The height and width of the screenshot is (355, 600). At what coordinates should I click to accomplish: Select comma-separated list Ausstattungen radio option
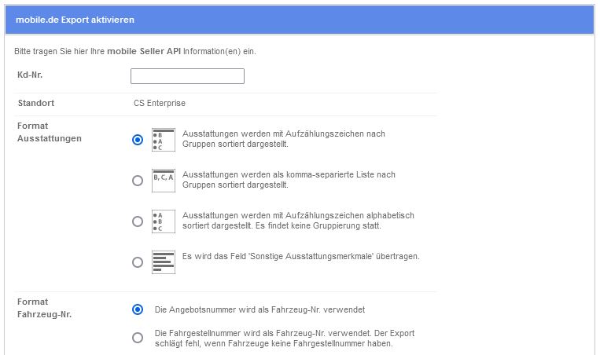pos(138,181)
